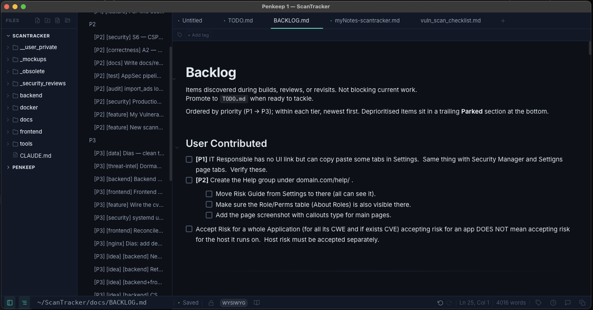The image size is (593, 310).
Task: Click the copy squares icon in status bar
Action: tap(583, 303)
